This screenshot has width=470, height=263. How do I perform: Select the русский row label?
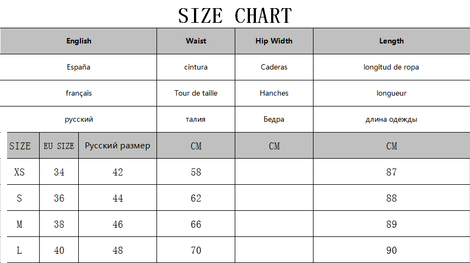click(x=79, y=119)
